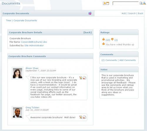Image resolution: width=147 pixels, height=131 pixels.
Task: Open the Search link in Corporate Documents header
Action: tap(132, 14)
